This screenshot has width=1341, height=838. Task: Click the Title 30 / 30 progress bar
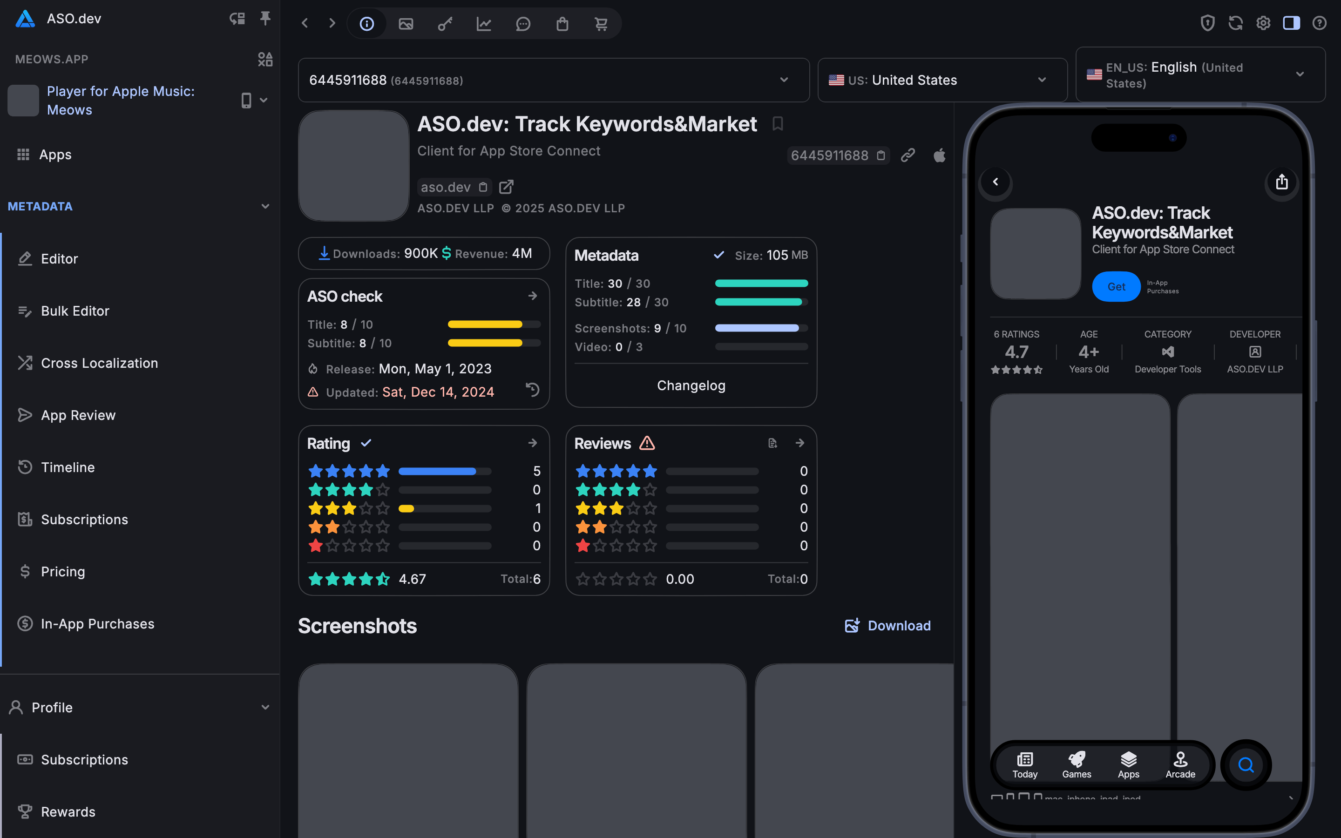761,284
